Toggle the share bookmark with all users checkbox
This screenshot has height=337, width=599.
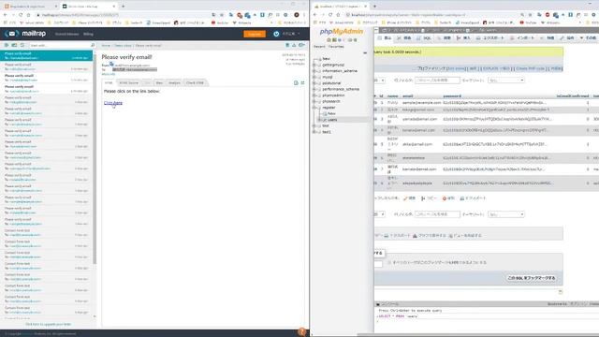point(389,262)
